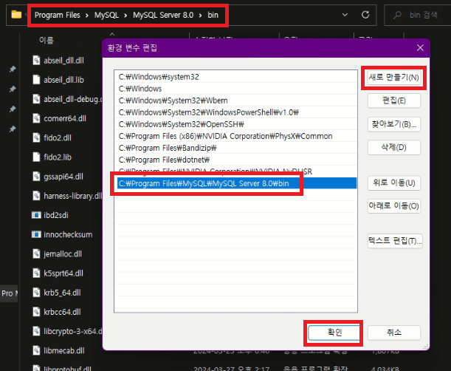
Task: Select the WindowsPowerShell\v1.0 path entry
Action: [x=236, y=112]
